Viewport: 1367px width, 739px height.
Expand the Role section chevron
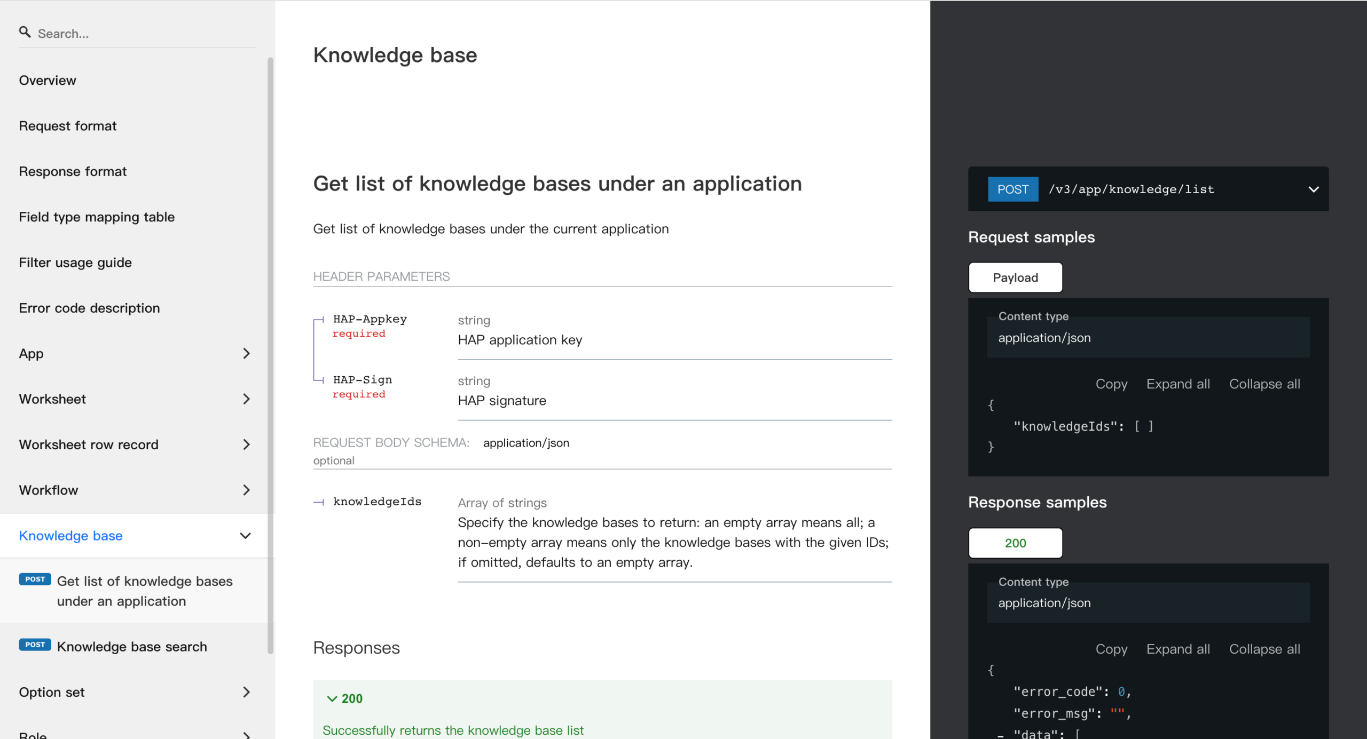pyautogui.click(x=246, y=735)
